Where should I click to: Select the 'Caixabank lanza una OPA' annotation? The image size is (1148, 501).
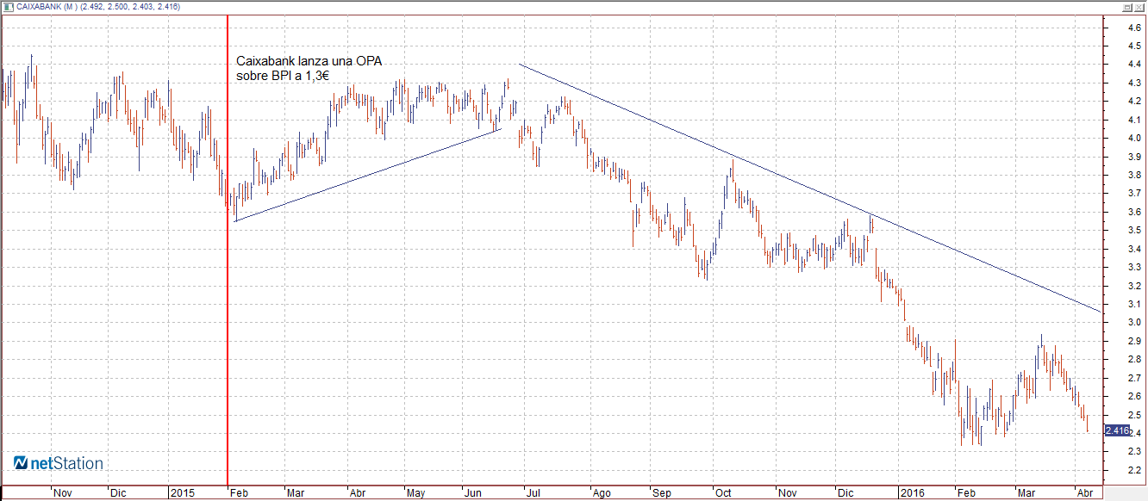coord(309,69)
